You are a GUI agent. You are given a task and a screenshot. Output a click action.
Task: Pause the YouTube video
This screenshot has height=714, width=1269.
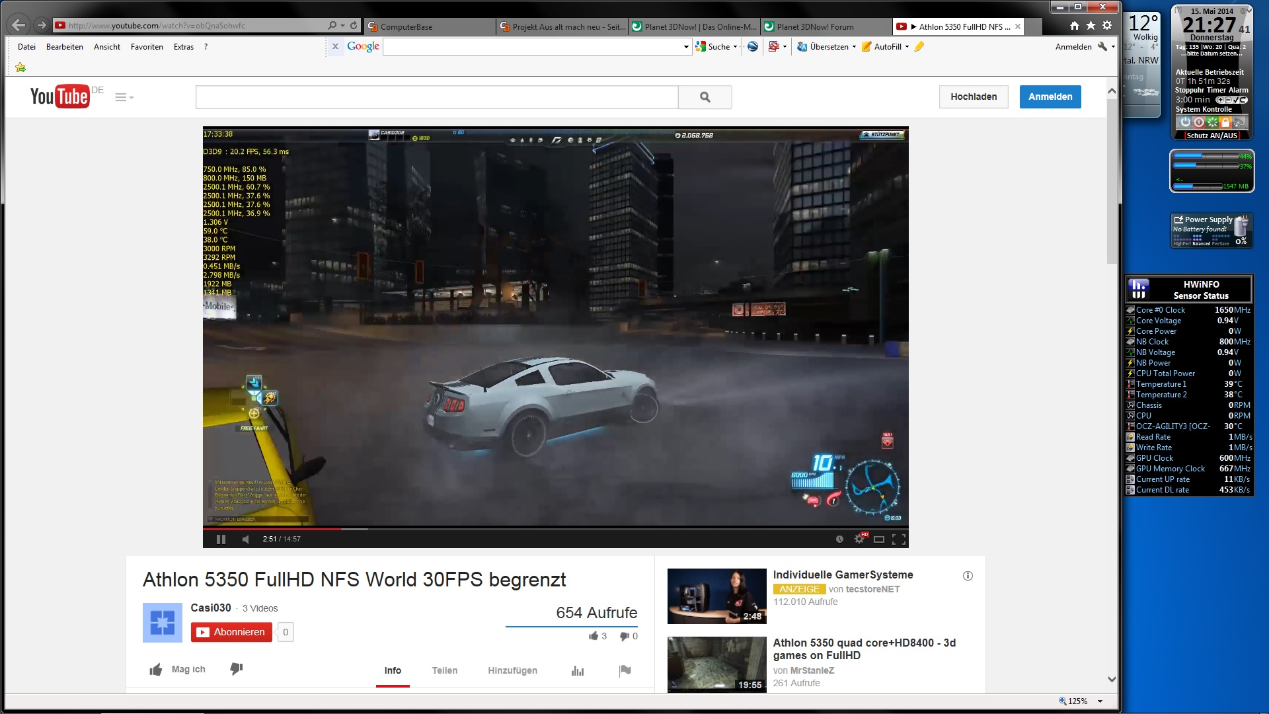pos(221,539)
